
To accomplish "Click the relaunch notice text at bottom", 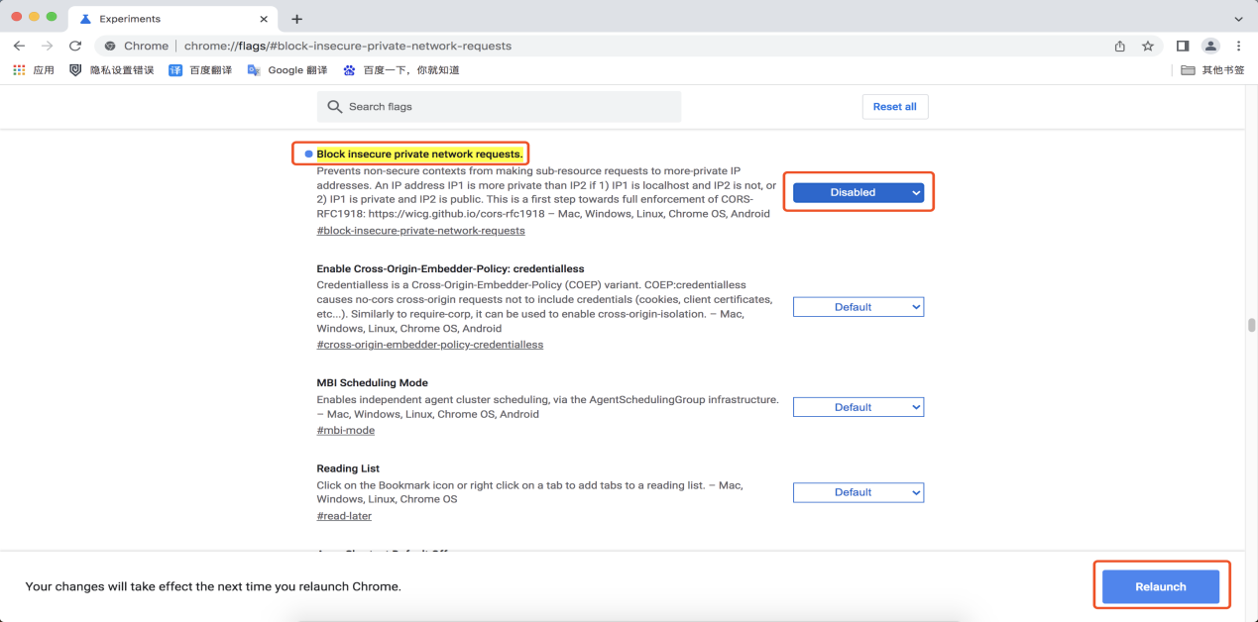I will (x=213, y=586).
